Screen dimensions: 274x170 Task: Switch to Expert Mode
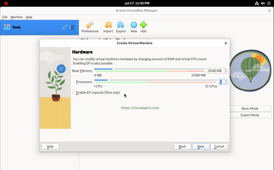point(250,115)
